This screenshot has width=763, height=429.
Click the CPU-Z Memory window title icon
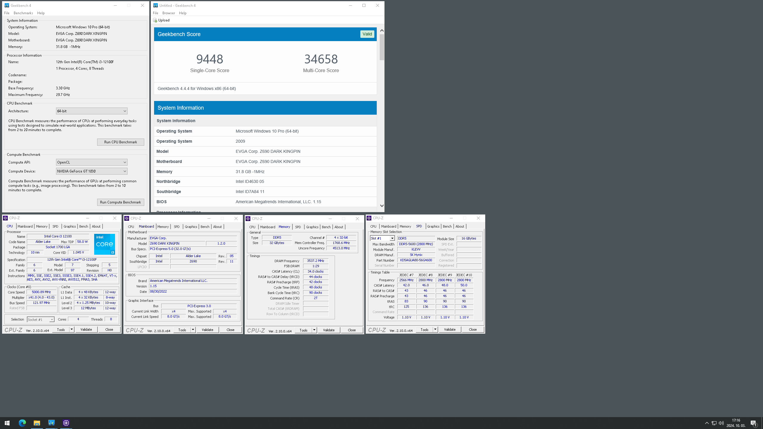(248, 219)
